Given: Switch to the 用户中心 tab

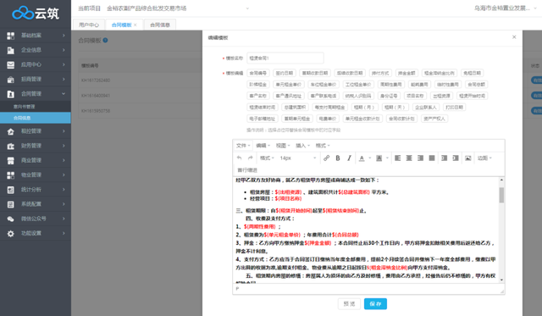Looking at the screenshot, I should pyautogui.click(x=89, y=25).
